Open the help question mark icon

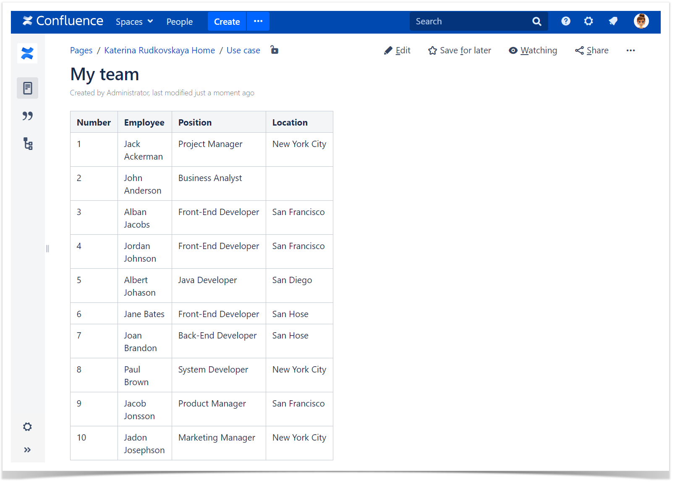coord(565,21)
